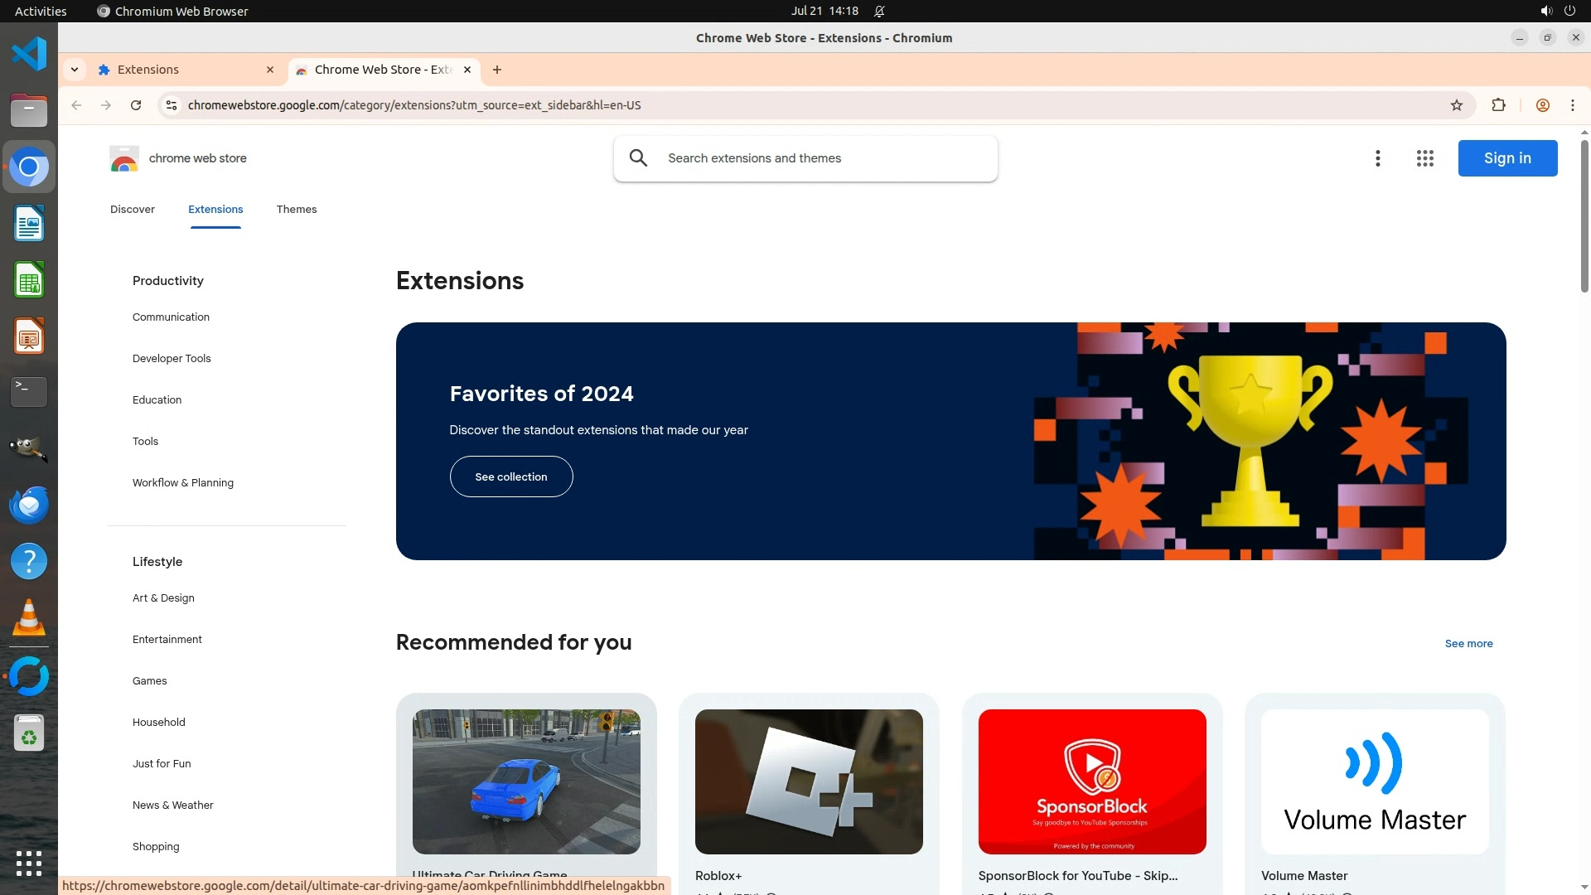
Task: Bookmark this page with star icon
Action: point(1457,105)
